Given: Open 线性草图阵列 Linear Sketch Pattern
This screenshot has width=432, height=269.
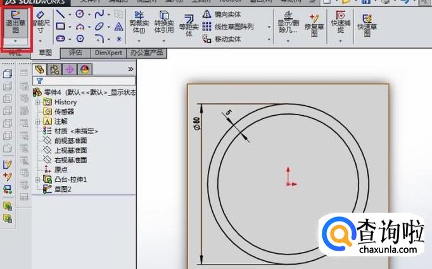Looking at the screenshot, I should (232, 27).
